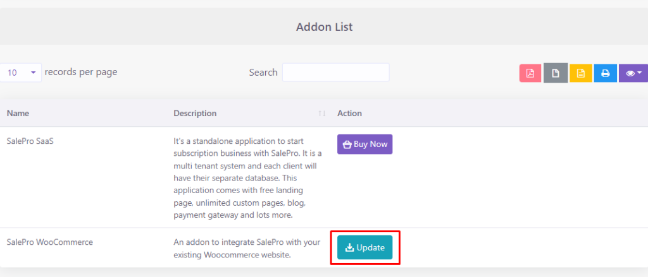Image resolution: width=648 pixels, height=277 pixels.
Task: Click the yellow document export icon
Action: (580, 73)
